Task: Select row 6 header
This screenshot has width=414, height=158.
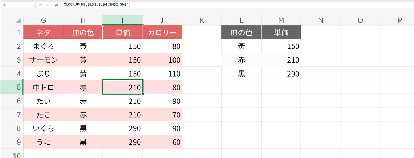Action: pos(11,101)
